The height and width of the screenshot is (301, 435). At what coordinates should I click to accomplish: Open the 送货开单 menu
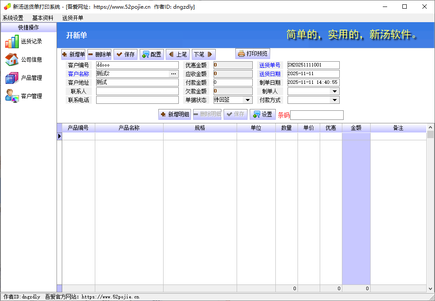pyautogui.click(x=73, y=18)
